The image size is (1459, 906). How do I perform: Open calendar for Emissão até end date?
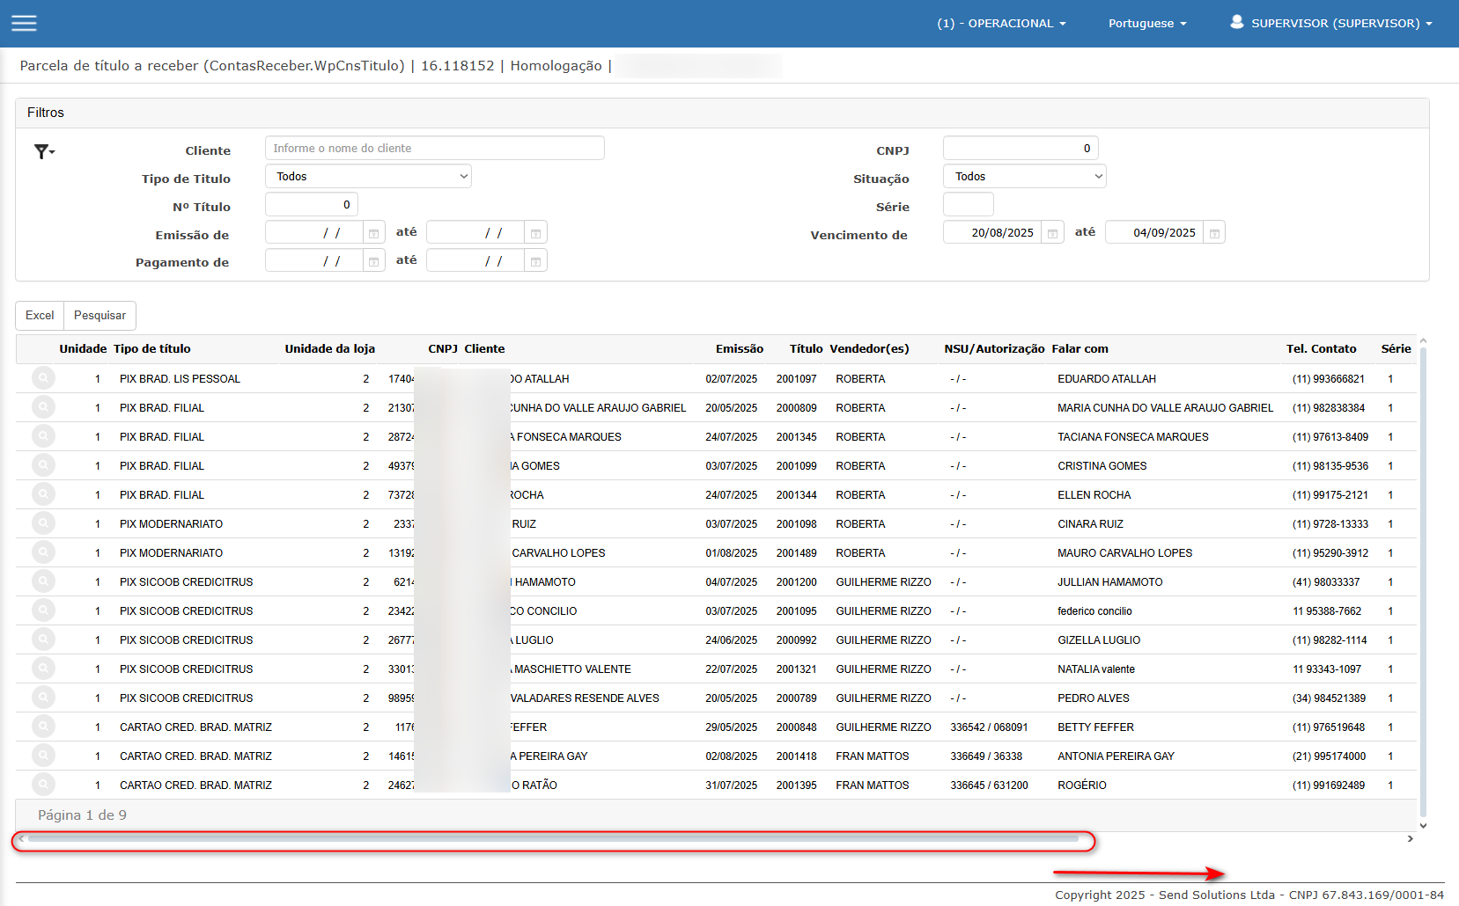pyautogui.click(x=535, y=233)
